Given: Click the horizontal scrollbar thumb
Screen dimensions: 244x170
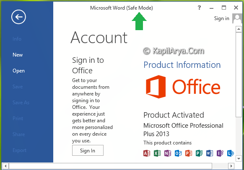Looking at the screenshot, I should [111, 166].
